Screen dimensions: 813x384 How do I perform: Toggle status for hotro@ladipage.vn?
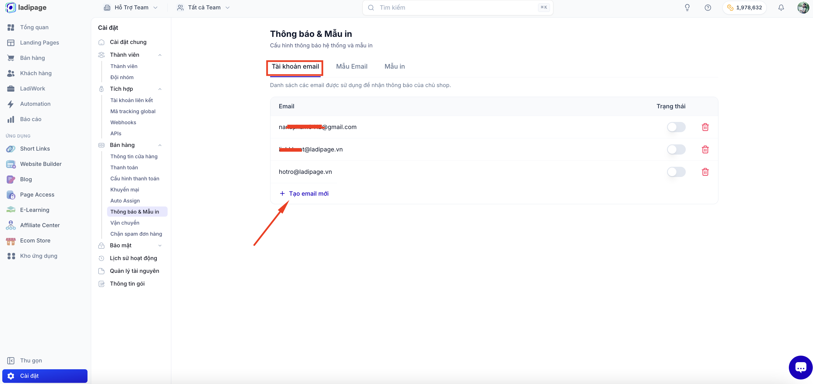[x=676, y=172]
